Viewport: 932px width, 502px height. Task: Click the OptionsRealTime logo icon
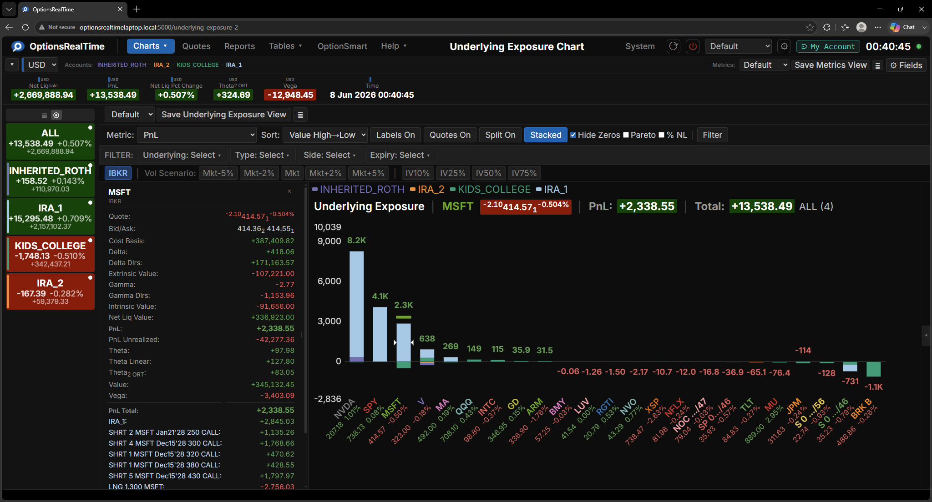[18, 46]
